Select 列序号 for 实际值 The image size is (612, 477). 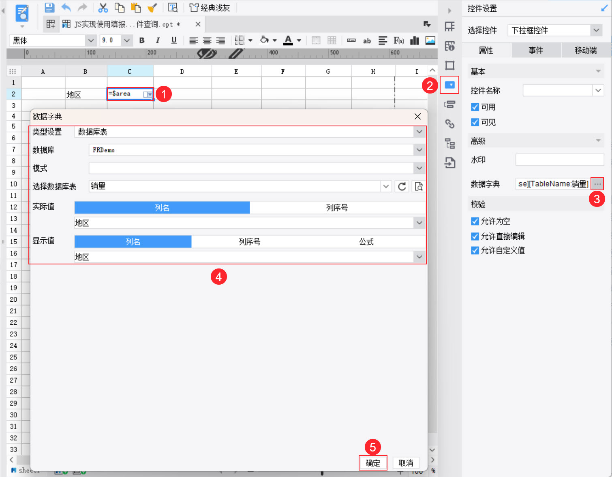(x=337, y=208)
